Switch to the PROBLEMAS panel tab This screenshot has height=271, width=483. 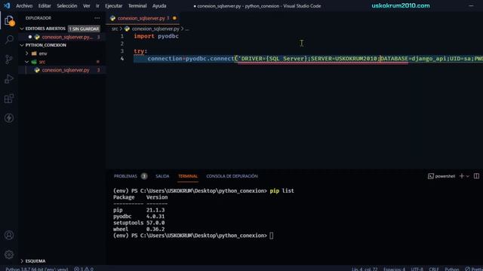click(125, 176)
